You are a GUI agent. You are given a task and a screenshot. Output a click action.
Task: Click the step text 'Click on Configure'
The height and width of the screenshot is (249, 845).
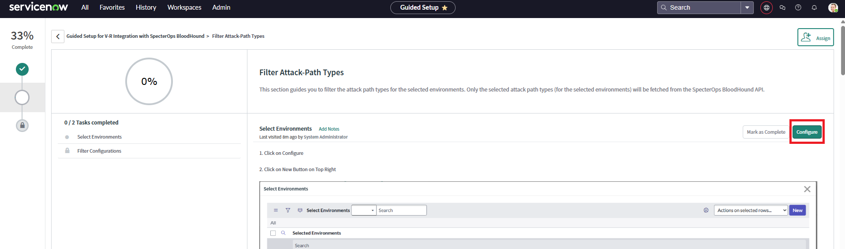tap(284, 153)
